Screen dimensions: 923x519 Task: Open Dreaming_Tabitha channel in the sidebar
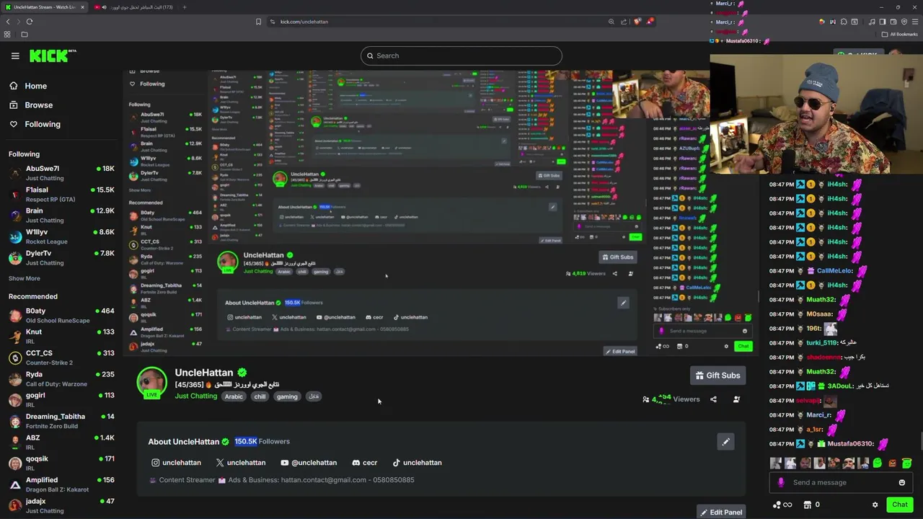pos(62,421)
